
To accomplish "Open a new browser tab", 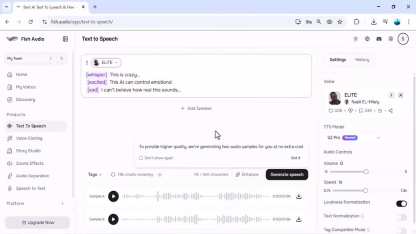I will tap(95, 7).
